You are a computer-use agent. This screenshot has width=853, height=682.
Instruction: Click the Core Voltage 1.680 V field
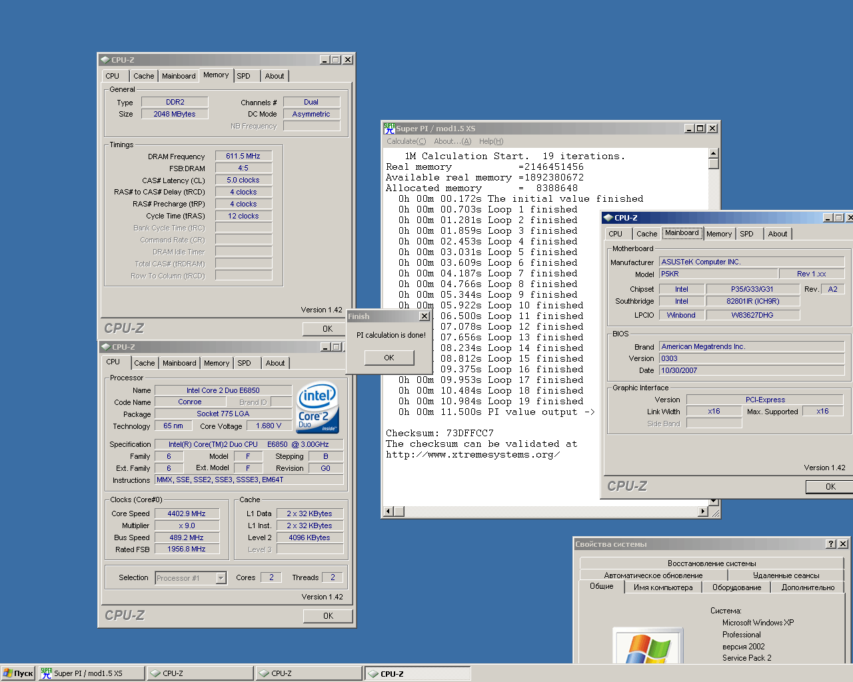tap(269, 426)
